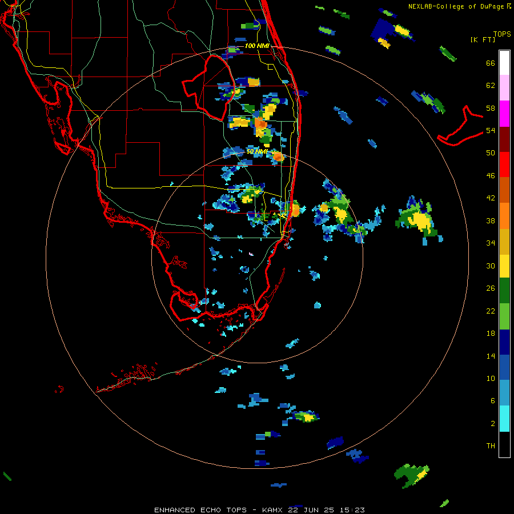514x514 pixels.
Task: Click the 100 NMI range ring label
Action: click(x=257, y=46)
